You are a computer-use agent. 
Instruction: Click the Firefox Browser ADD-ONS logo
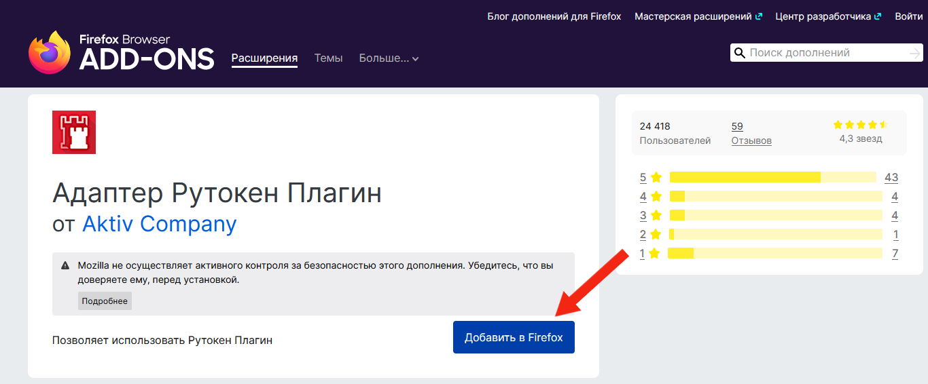pos(122,53)
